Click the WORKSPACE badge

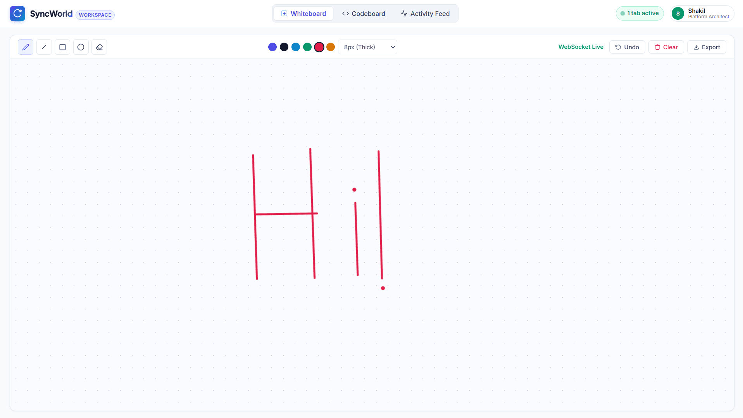coord(95,15)
